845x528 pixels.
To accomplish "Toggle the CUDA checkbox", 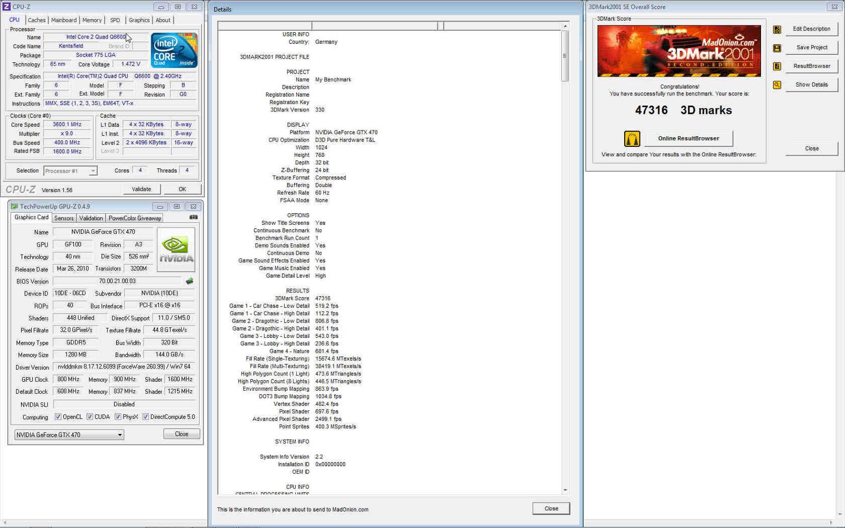I will click(x=90, y=417).
